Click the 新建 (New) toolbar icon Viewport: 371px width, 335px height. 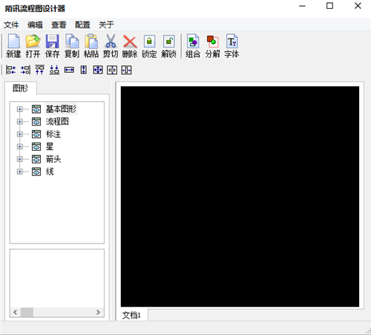13,46
